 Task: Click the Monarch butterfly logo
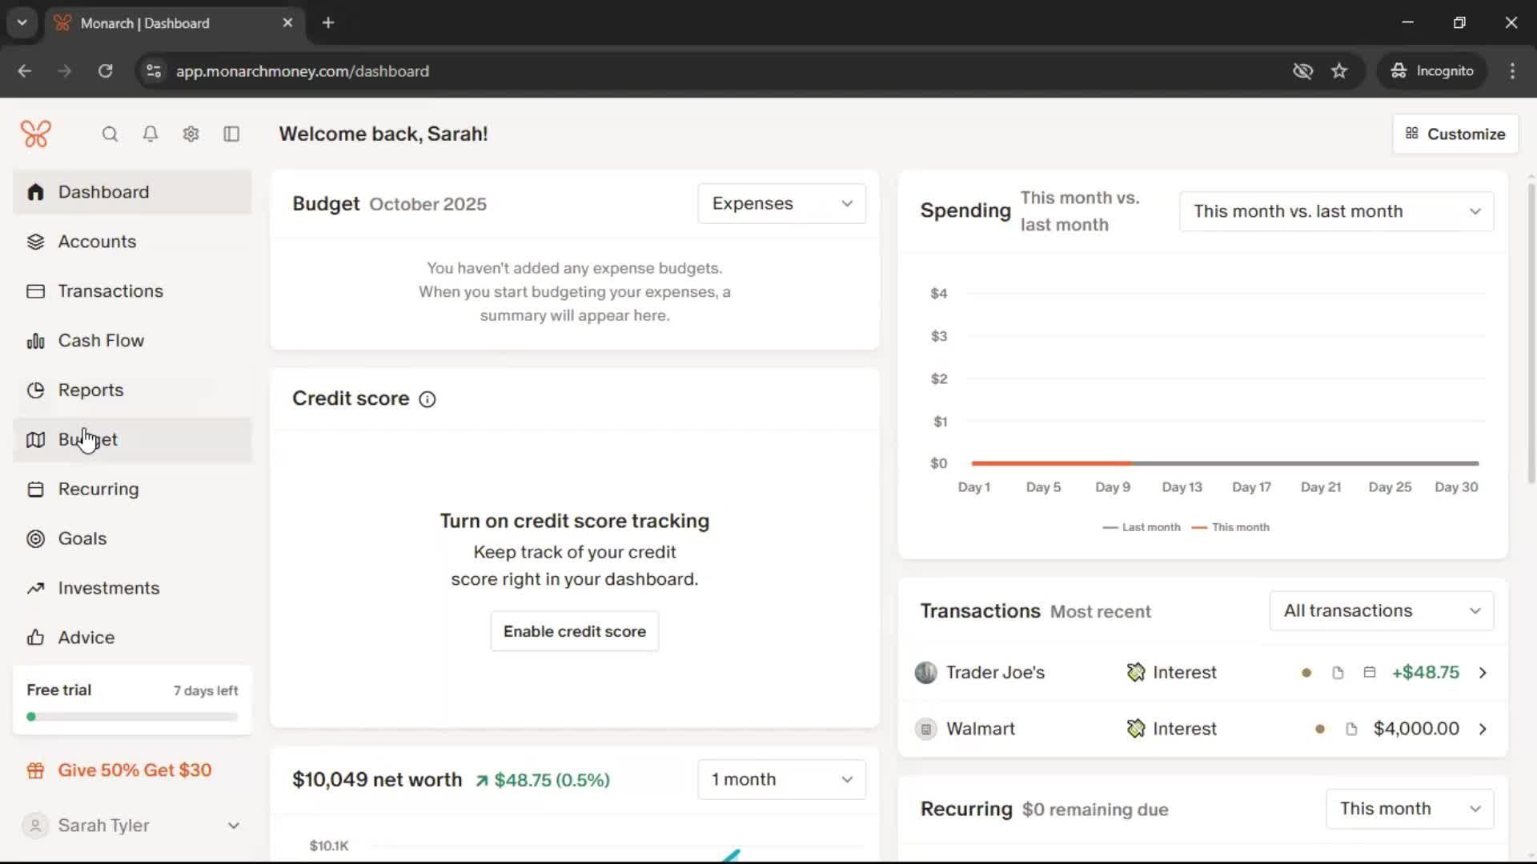click(36, 134)
